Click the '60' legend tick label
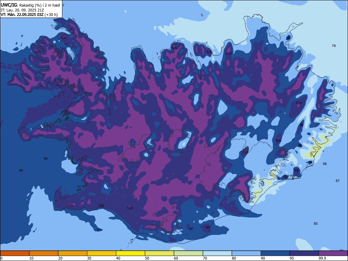This screenshot has width=348, height=261. pyautogui.click(x=176, y=258)
